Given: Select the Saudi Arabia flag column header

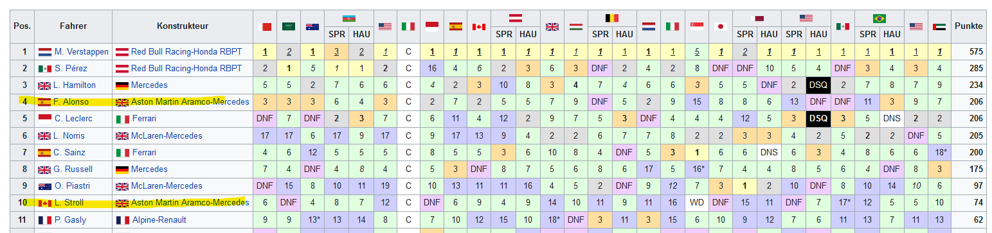Looking at the screenshot, I should pos(289,26).
